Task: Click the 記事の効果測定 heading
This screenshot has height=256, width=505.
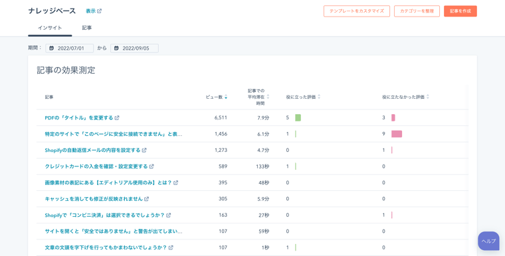Action: [66, 70]
